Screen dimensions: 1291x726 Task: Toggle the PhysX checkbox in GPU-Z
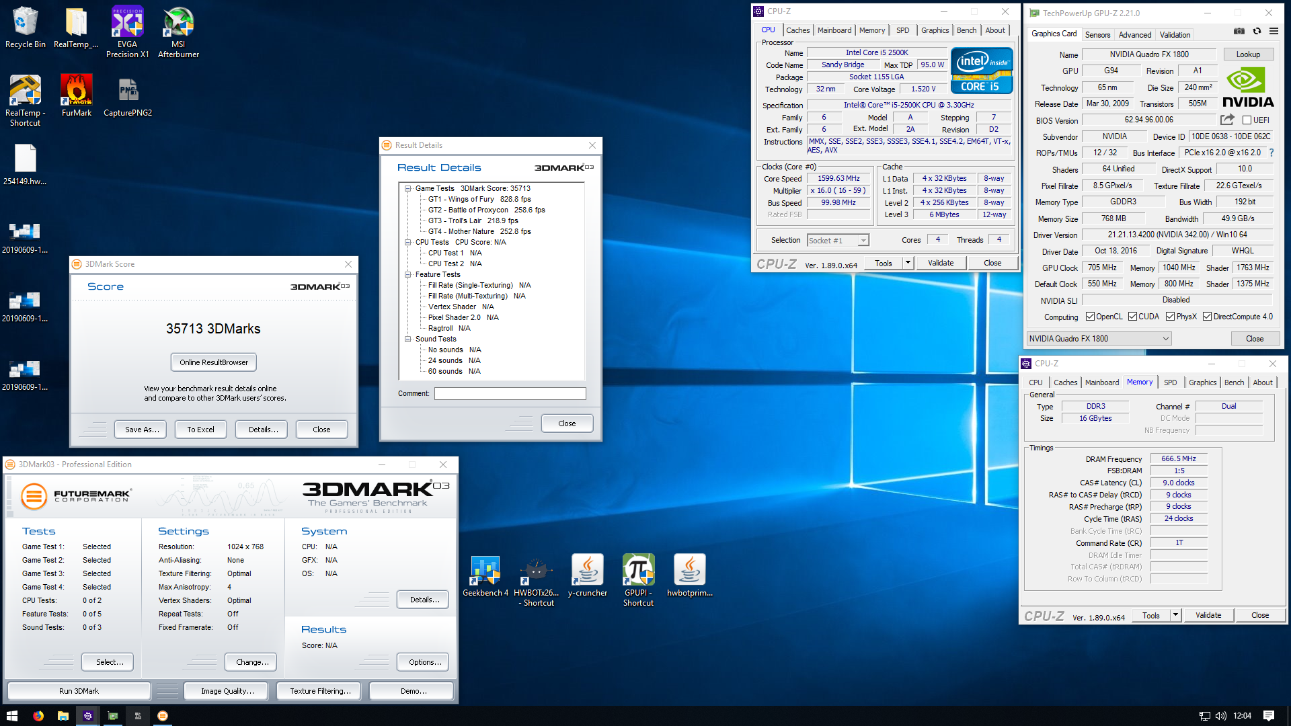(x=1171, y=317)
